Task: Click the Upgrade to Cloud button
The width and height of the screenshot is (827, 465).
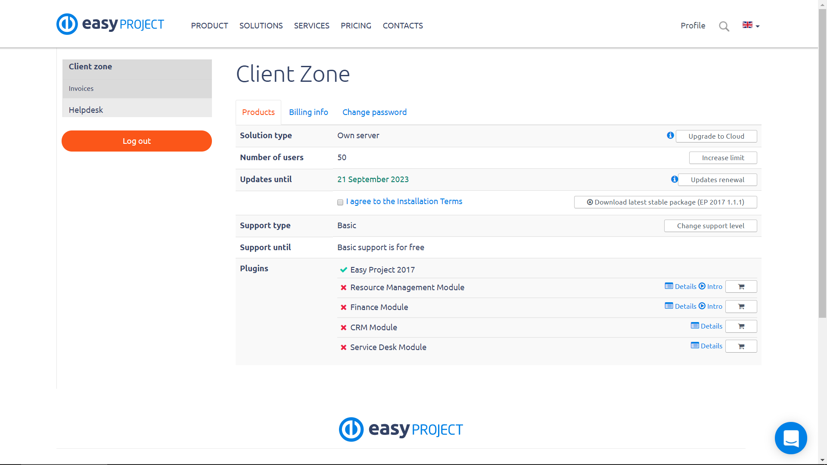Action: (716, 136)
